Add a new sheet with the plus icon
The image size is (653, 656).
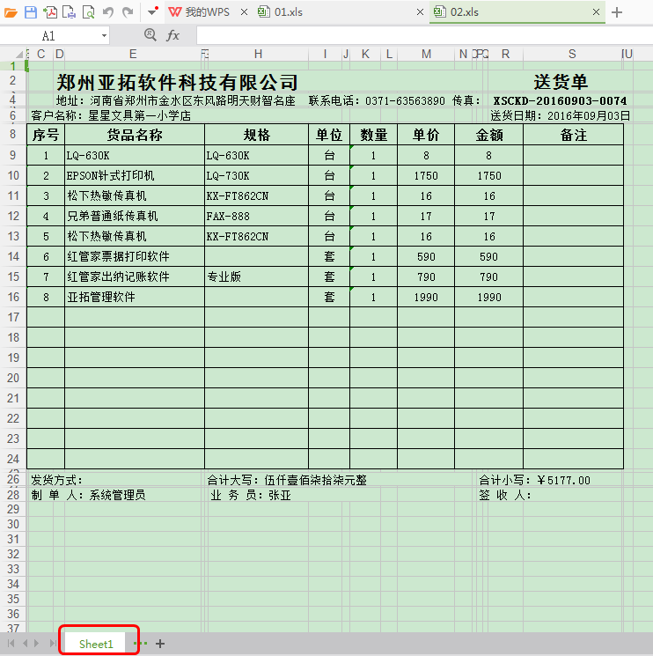point(160,644)
